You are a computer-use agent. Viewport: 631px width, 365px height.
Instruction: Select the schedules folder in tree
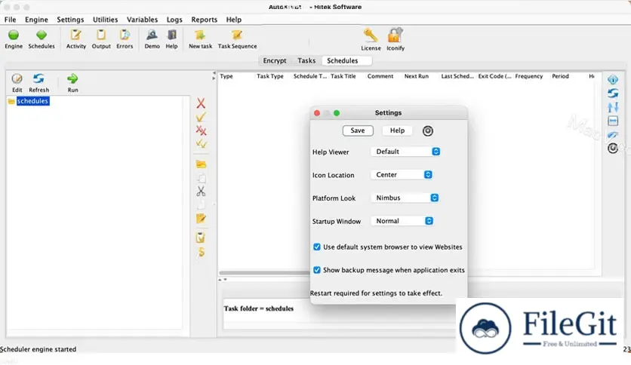(32, 101)
